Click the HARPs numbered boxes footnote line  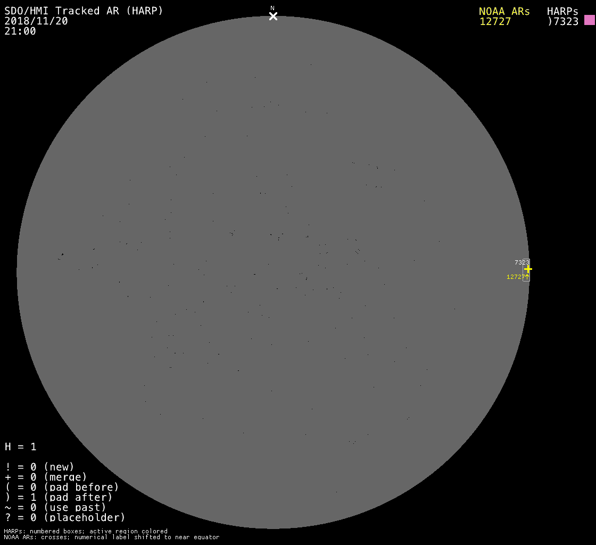(86, 531)
